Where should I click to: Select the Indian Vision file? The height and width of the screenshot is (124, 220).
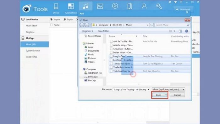[x=123, y=52]
